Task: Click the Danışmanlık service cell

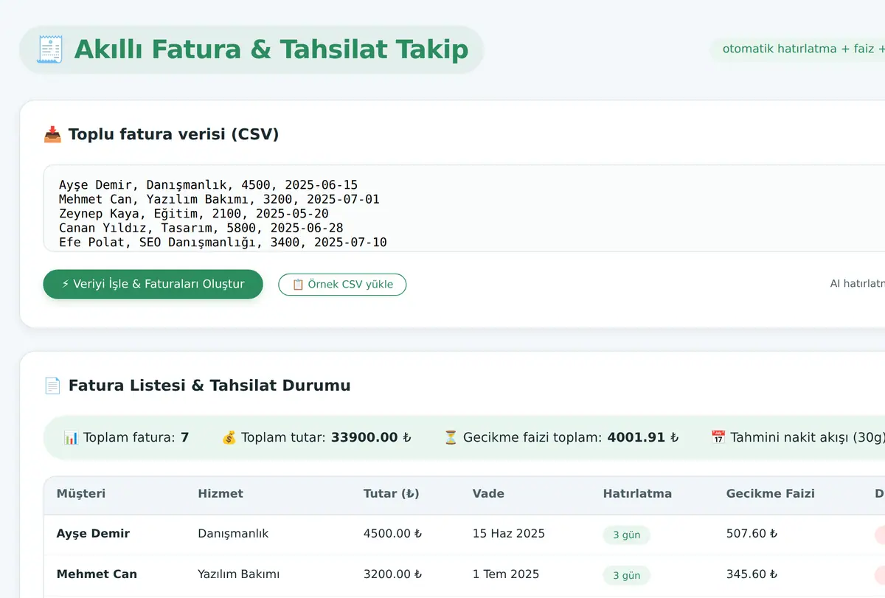Action: [233, 533]
